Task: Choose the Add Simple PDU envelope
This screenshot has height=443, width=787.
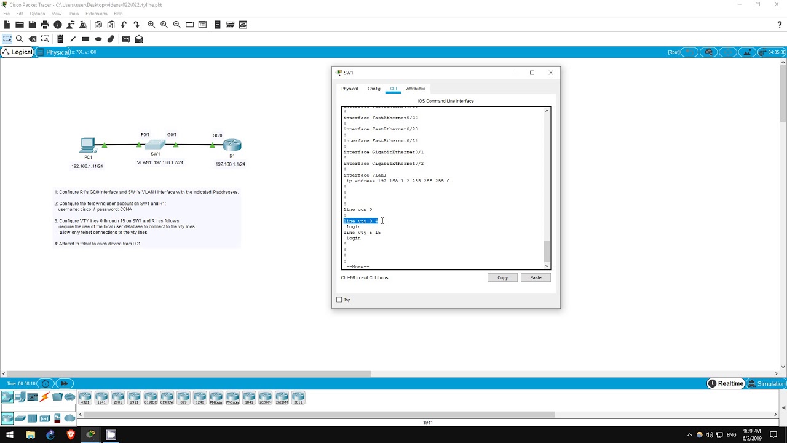Action: 126,39
